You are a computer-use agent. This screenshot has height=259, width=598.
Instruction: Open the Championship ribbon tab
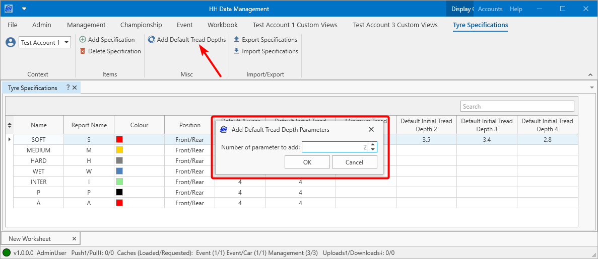(x=141, y=25)
